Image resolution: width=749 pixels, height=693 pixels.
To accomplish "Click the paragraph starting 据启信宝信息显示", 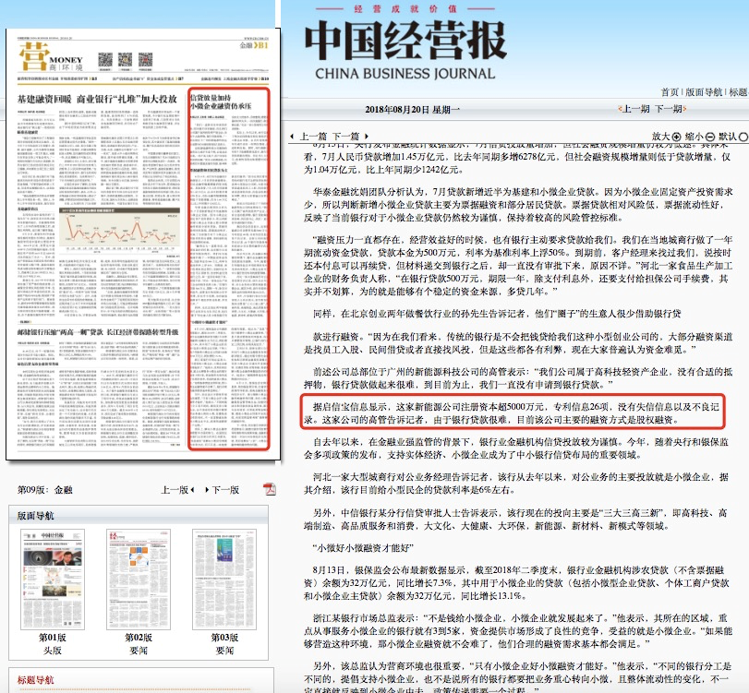I will tap(512, 413).
